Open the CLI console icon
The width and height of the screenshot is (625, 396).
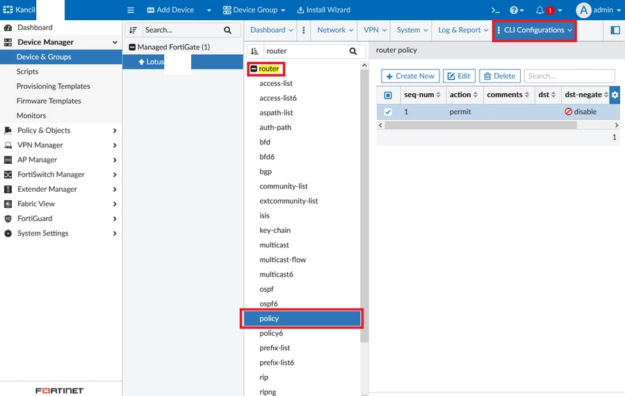point(496,10)
